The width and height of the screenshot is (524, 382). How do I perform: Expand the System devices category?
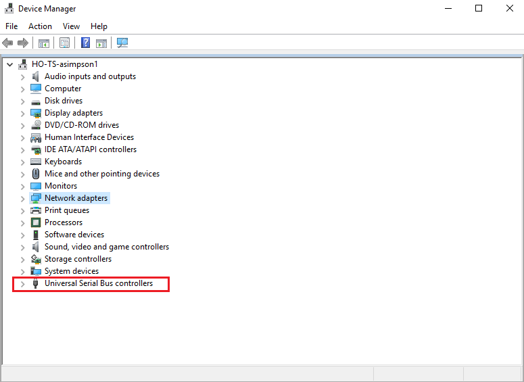tap(22, 272)
